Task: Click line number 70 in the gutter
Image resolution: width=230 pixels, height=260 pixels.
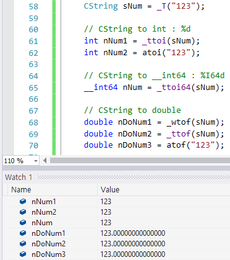Action: click(33, 146)
